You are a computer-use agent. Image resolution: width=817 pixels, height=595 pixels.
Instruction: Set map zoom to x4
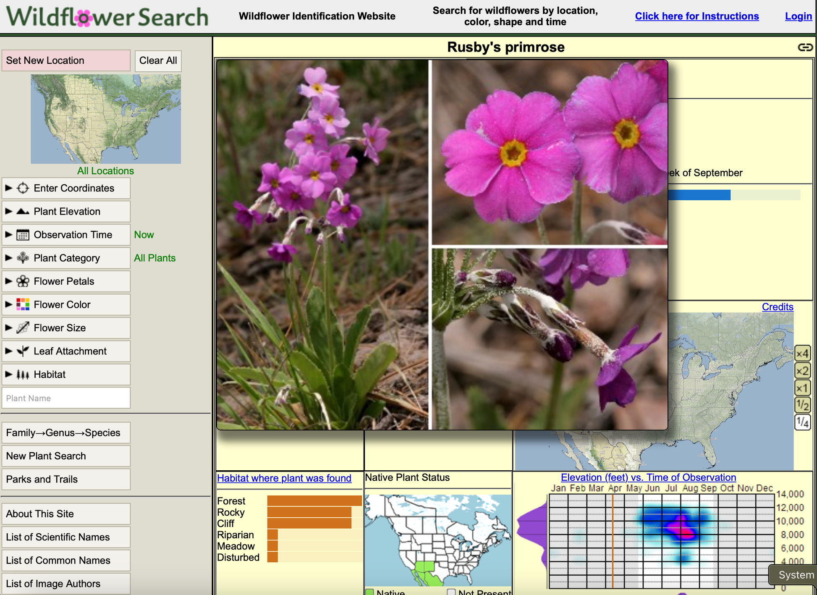click(x=802, y=354)
